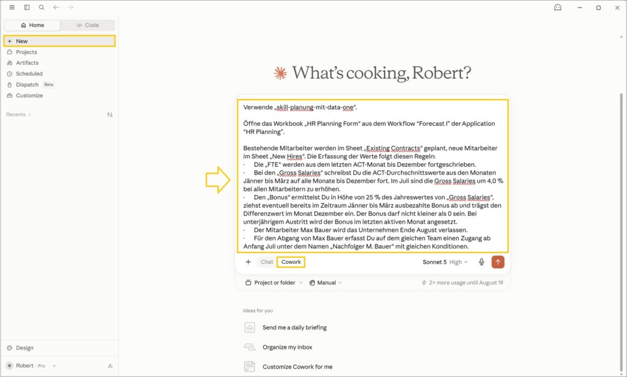Click inside the prompt text field
The height and width of the screenshot is (377, 627).
[x=373, y=177]
